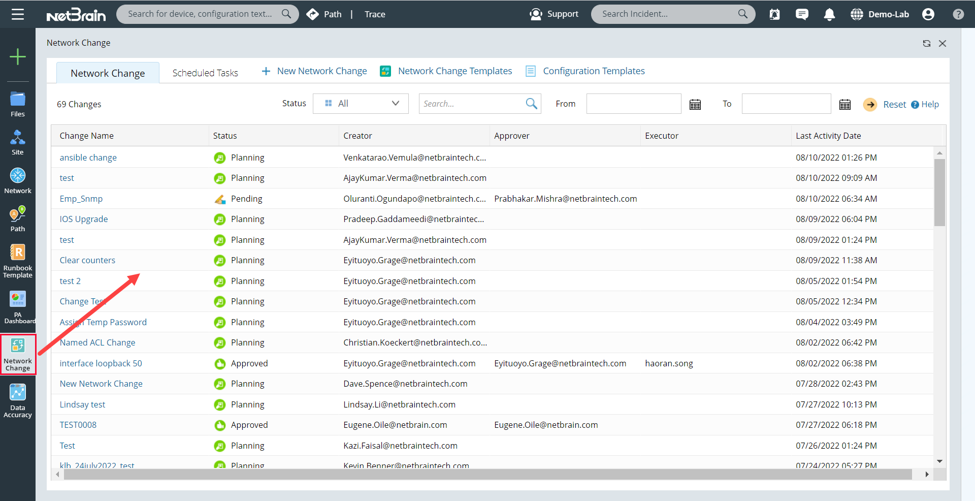Open the To date calendar picker
This screenshot has height=501, width=975.
click(844, 104)
